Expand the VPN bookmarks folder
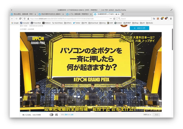This screenshot has width=183, height=129. [x=84, y=23]
